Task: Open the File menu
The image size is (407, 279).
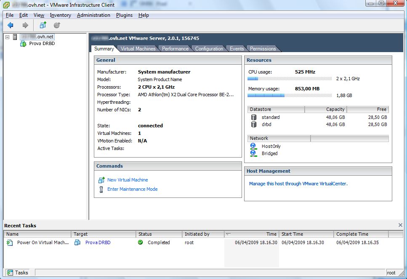Action: coord(10,15)
